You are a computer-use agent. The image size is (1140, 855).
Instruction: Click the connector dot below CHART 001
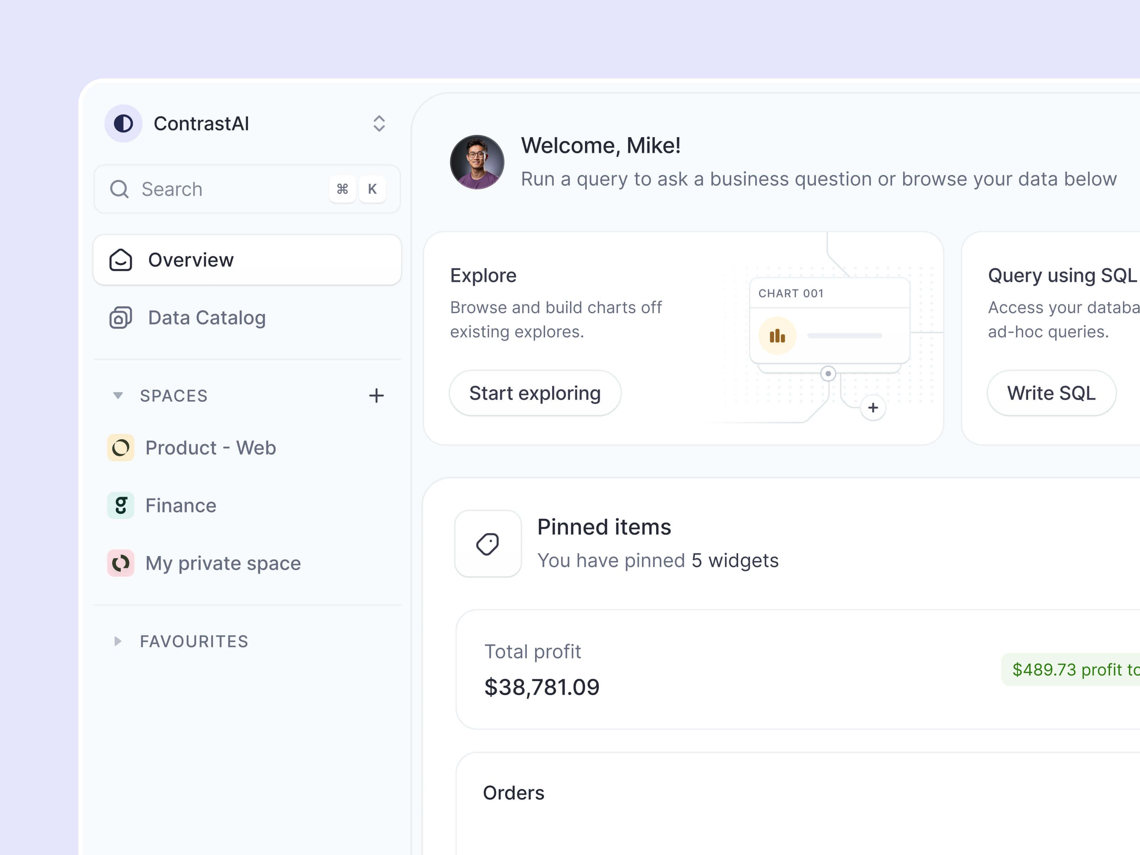point(828,374)
